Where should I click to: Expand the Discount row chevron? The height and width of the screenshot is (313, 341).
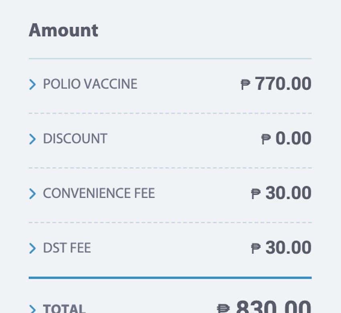[x=32, y=139]
